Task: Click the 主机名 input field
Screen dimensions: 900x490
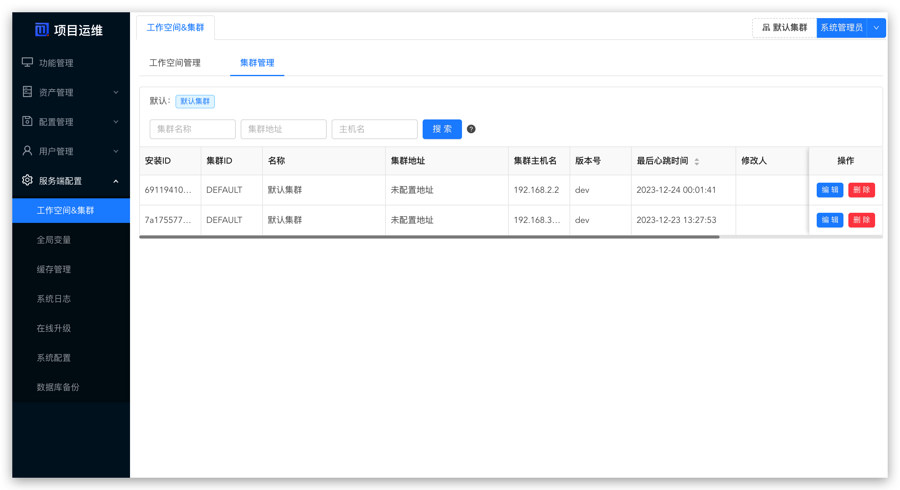Action: click(x=374, y=130)
